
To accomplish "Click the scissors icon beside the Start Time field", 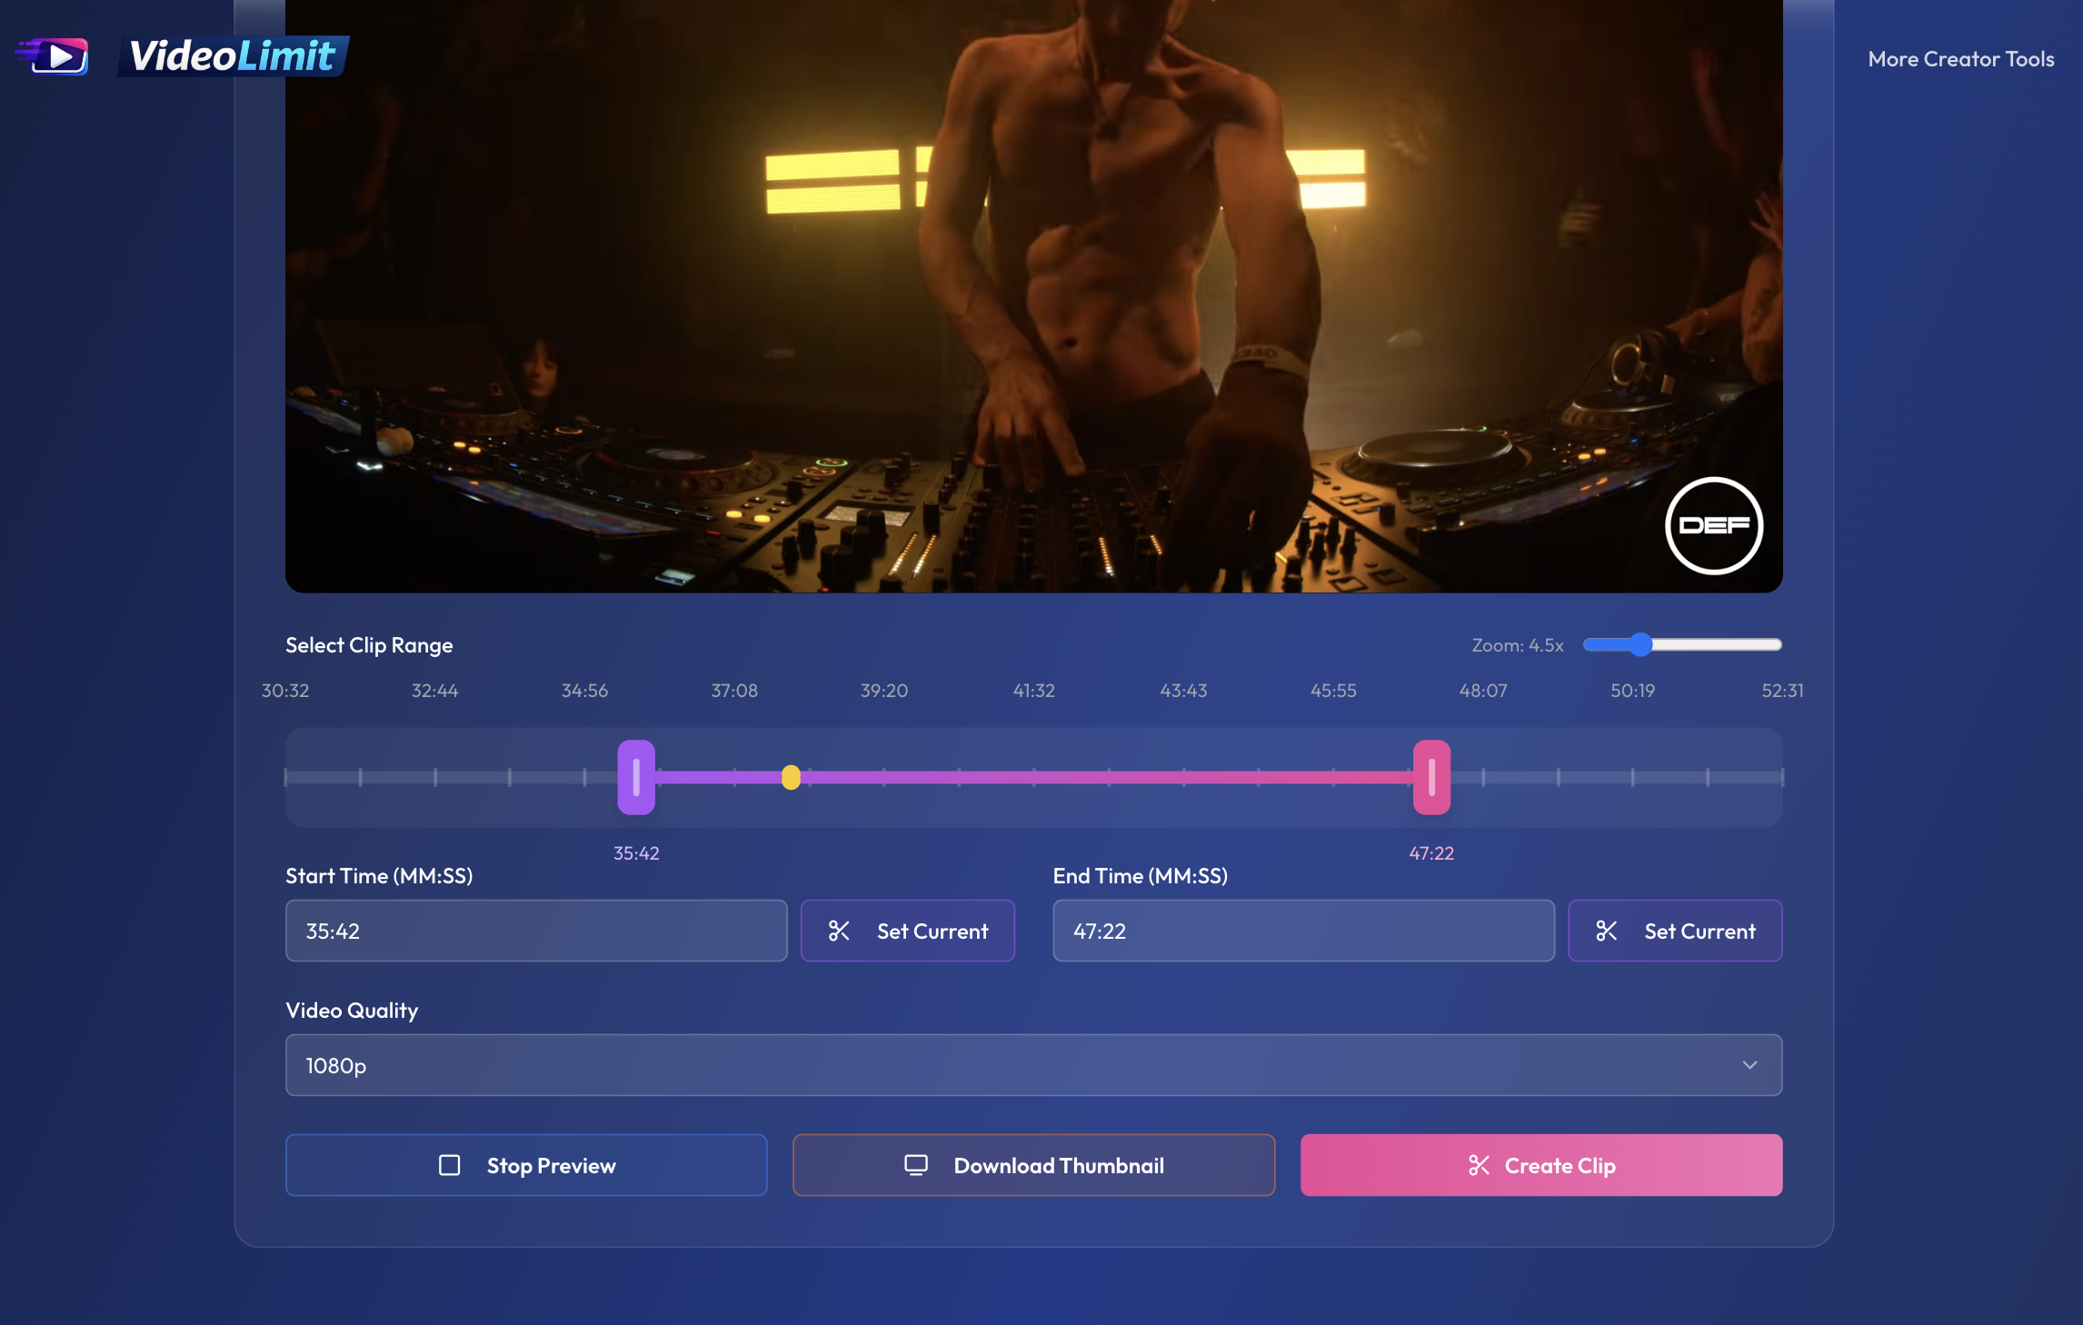I will [839, 931].
